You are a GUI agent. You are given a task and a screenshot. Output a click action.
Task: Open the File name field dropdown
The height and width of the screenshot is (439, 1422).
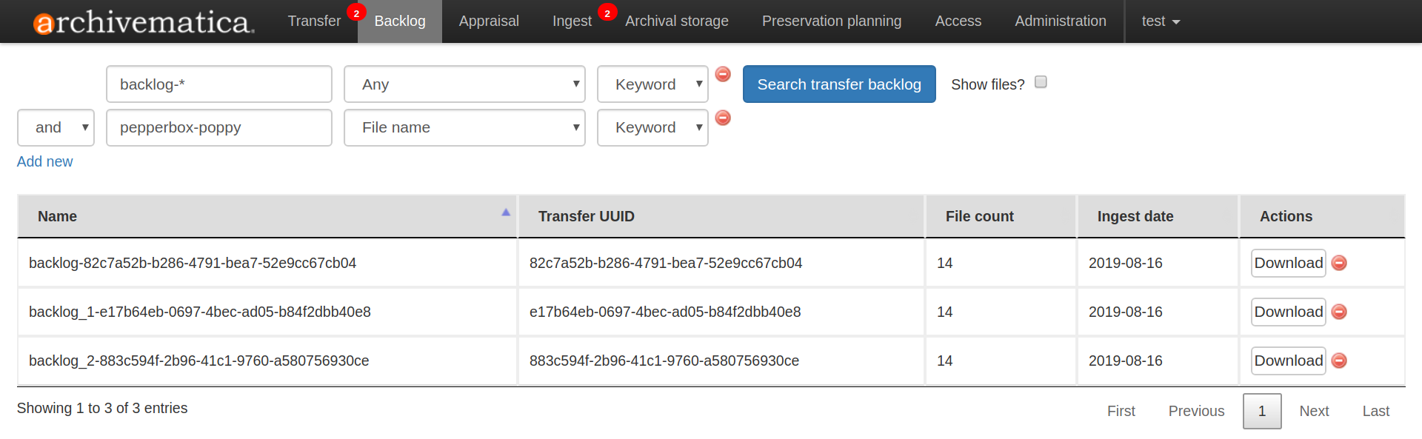click(464, 127)
